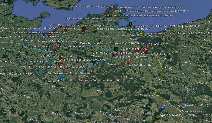Screen dimensions: 212x123
Task: Click the '30th Technical Battalion (Parchim)' label
Action: point(84,60)
